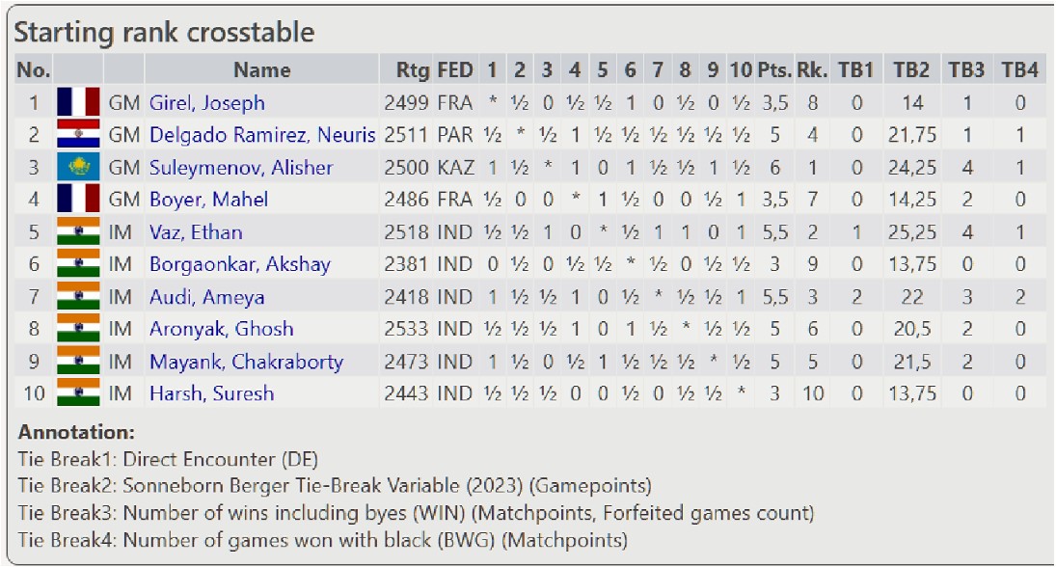The image size is (1056, 567).
Task: Click the India flag beside Vaz, Ethan
Action: click(78, 232)
